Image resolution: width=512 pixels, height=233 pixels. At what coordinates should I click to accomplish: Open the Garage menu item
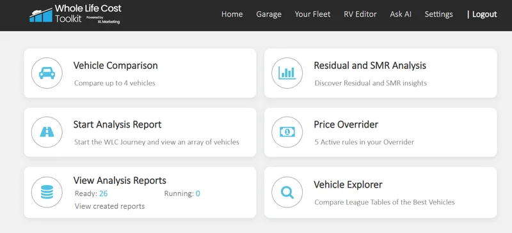tap(269, 14)
